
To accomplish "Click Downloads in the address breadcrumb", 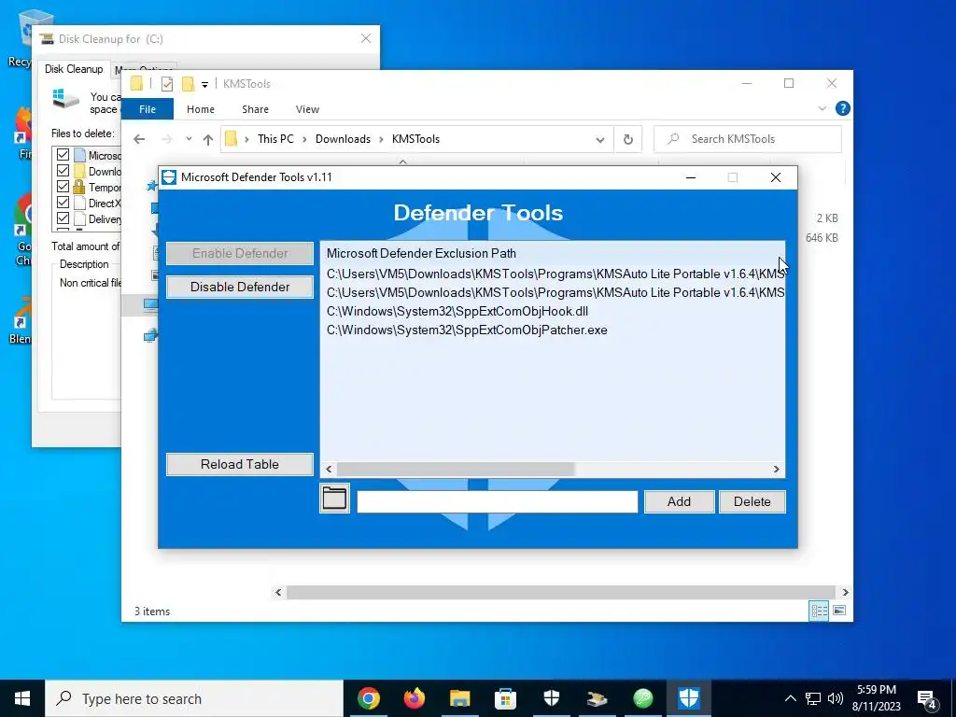I will [343, 139].
